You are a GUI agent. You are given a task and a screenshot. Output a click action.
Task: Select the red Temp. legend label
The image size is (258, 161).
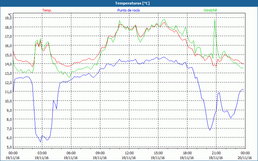47,10
